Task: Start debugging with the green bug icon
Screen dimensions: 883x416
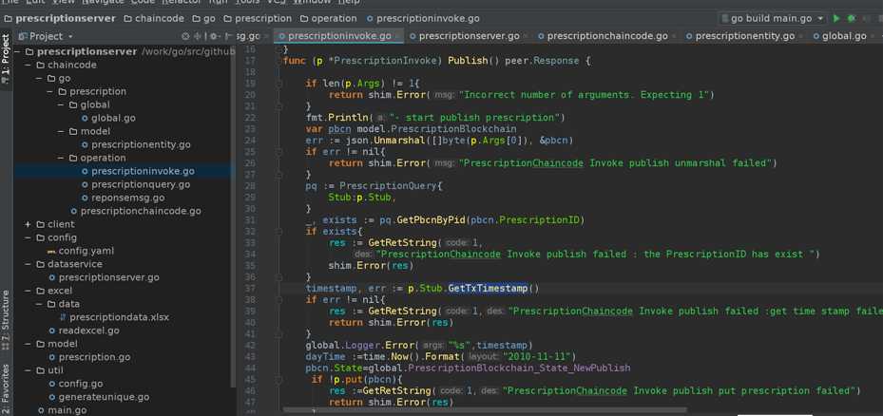Action: [x=852, y=19]
